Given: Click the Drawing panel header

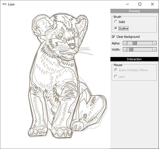Looking at the screenshot, I should (134, 11).
